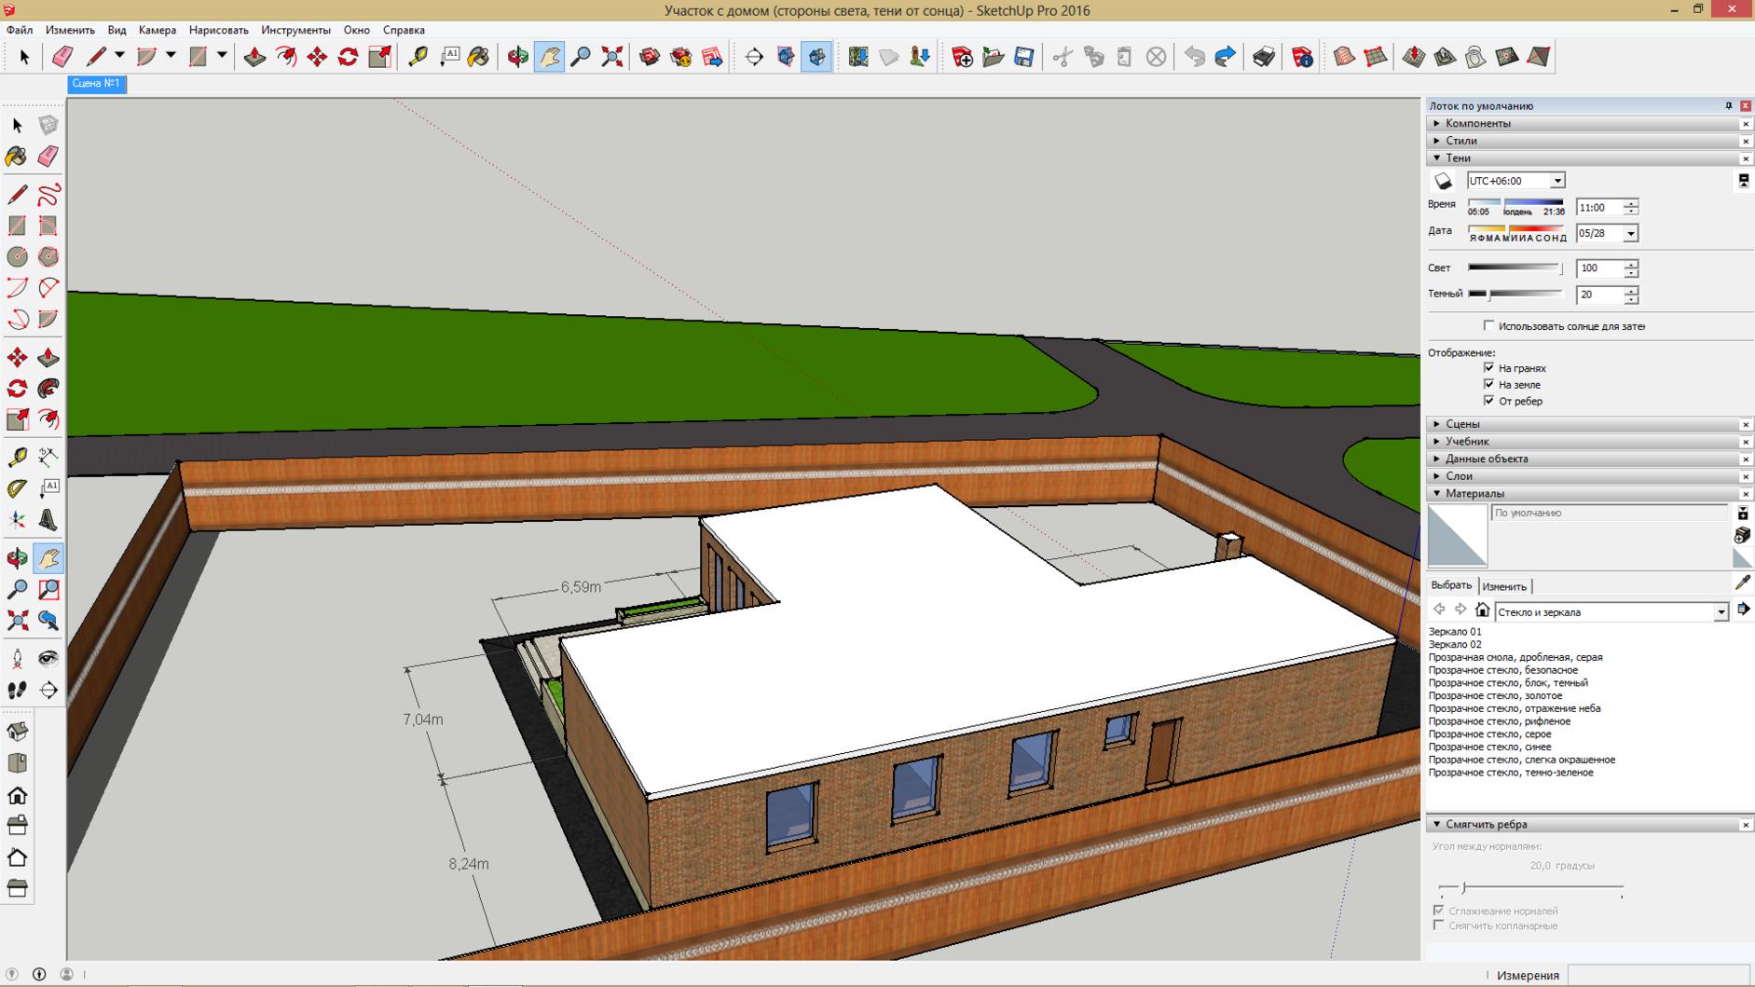1755x987 pixels.
Task: Choose the Rotate tool in left toolbar
Action: pyautogui.click(x=17, y=389)
